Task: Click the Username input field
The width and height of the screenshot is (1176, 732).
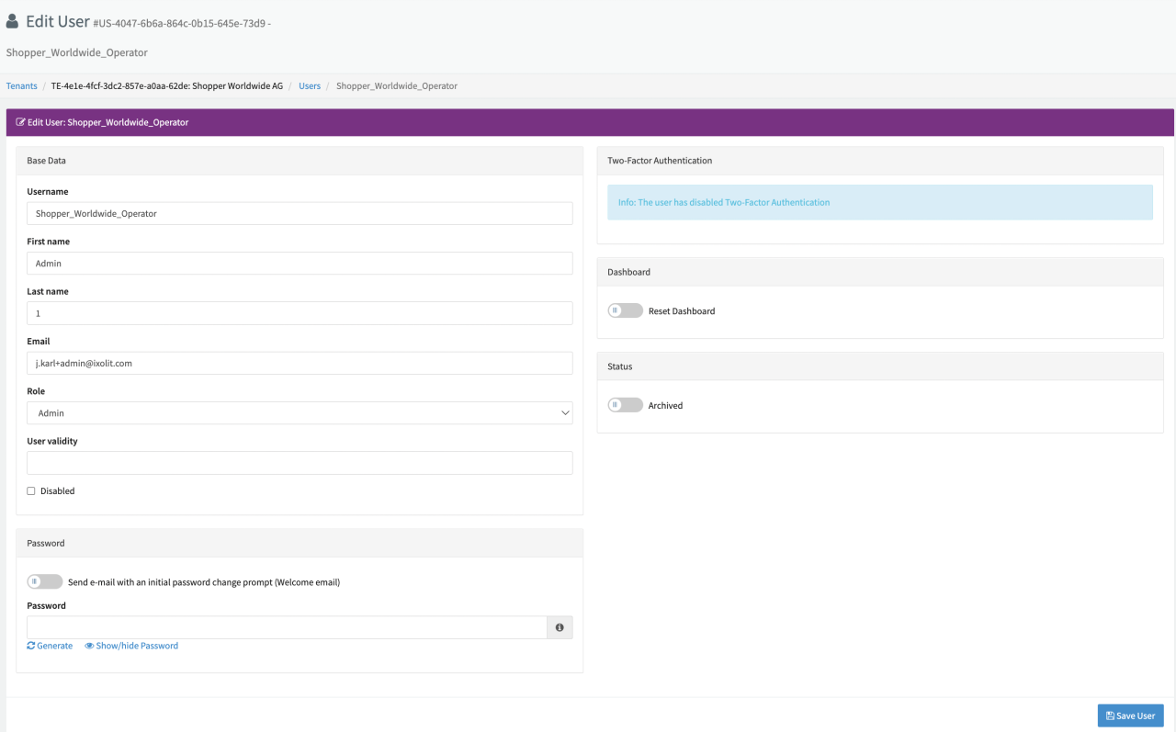Action: (300, 213)
